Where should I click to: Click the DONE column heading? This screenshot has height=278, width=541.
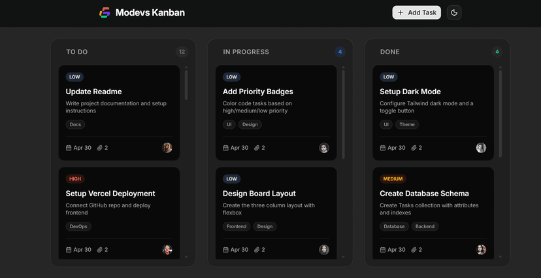(390, 52)
